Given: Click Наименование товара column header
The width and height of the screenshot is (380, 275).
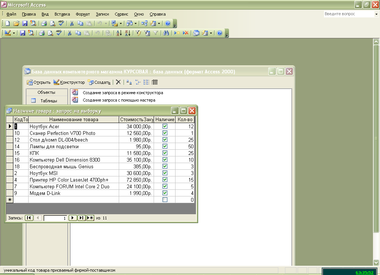Looking at the screenshot, I should (x=73, y=120).
